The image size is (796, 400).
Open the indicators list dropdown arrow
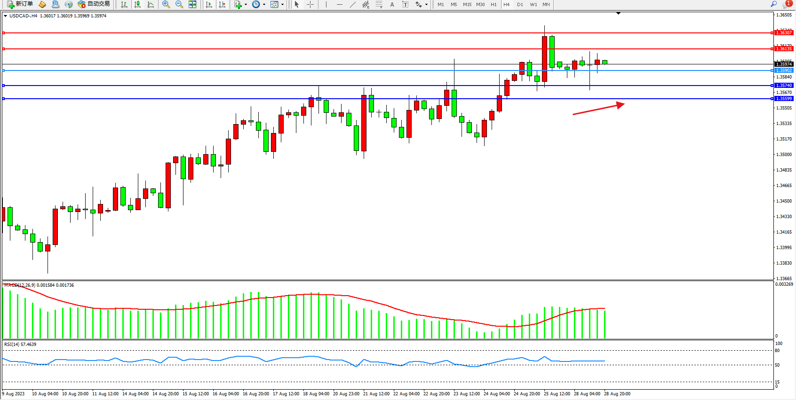246,5
